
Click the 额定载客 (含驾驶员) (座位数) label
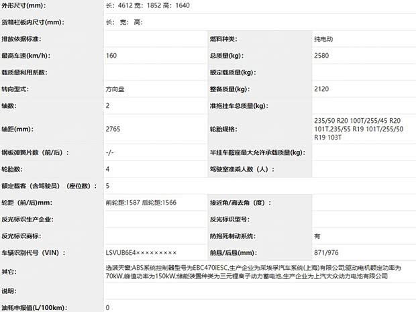50,186
